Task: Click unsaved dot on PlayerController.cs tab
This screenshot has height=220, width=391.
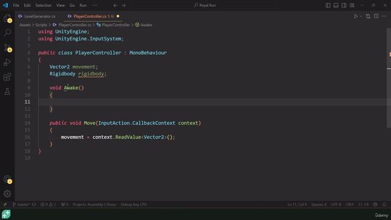Action: point(118,16)
